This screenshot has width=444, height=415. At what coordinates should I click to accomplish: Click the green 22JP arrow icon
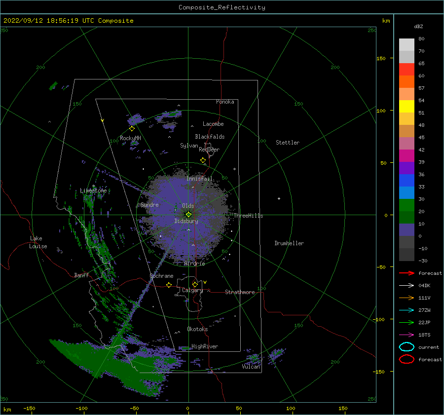pyautogui.click(x=407, y=322)
